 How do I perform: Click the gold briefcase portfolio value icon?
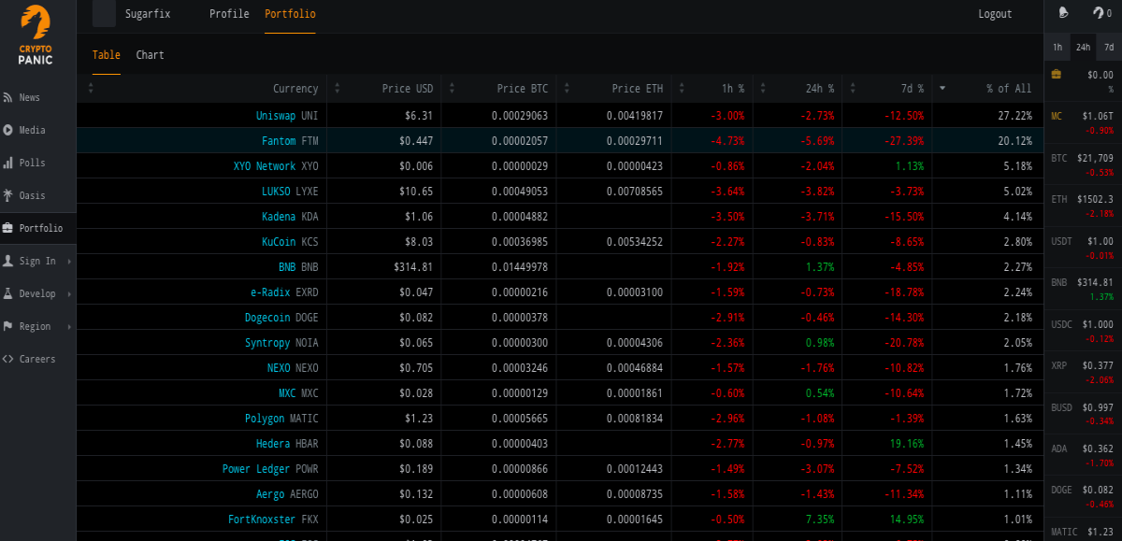(1057, 74)
